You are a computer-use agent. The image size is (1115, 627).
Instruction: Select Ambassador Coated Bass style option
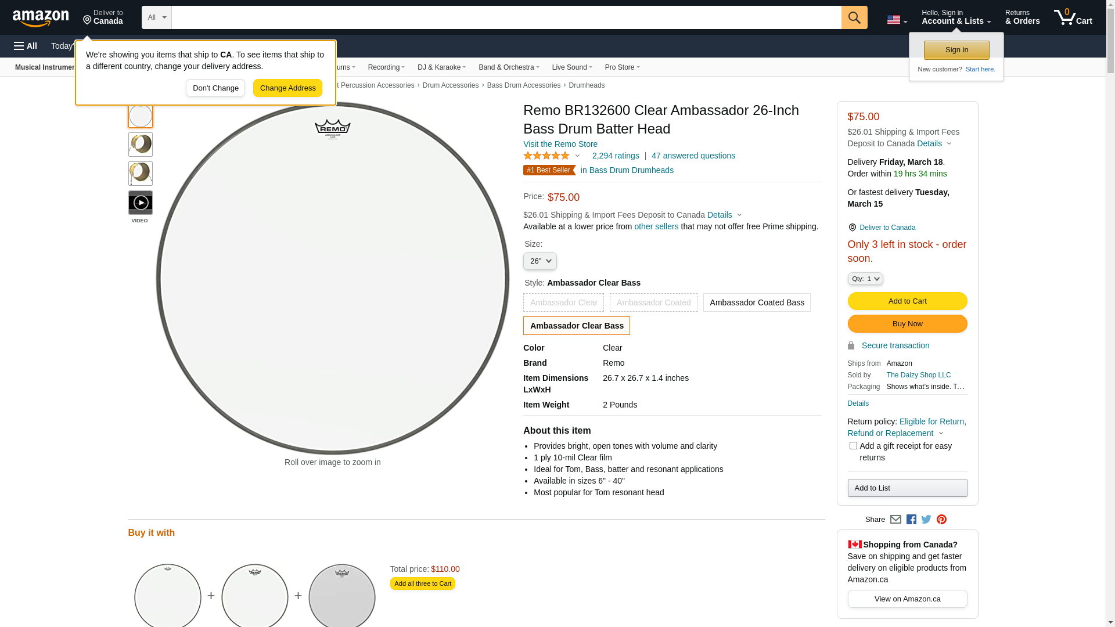click(757, 302)
